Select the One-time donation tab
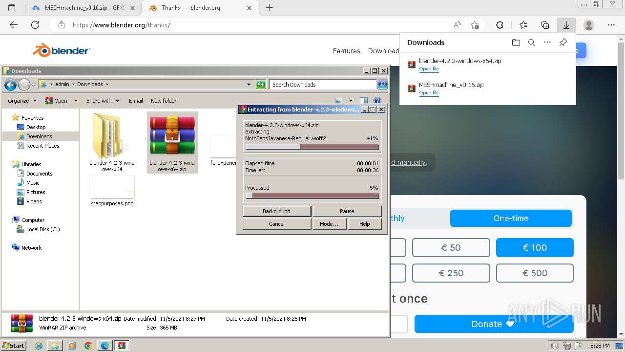This screenshot has width=625, height=352. [x=511, y=218]
